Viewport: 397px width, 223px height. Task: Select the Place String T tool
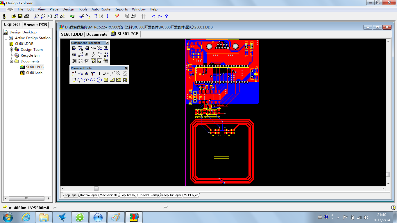click(x=99, y=73)
